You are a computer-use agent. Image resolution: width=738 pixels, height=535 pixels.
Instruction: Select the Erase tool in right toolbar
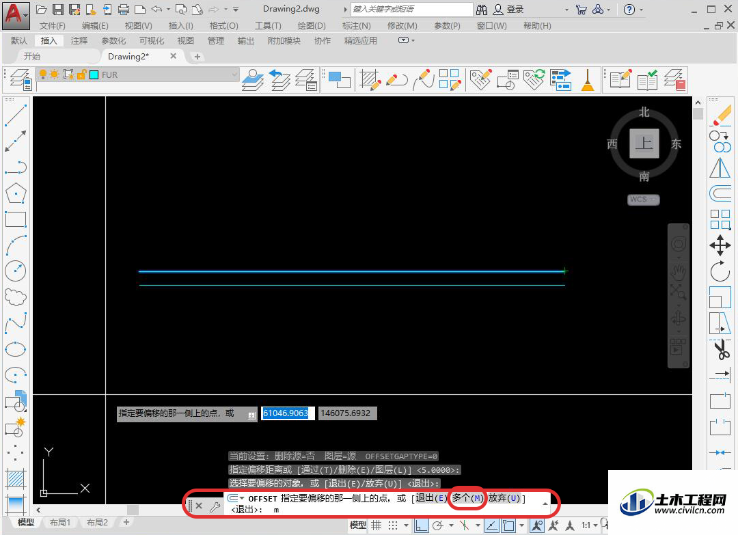720,115
